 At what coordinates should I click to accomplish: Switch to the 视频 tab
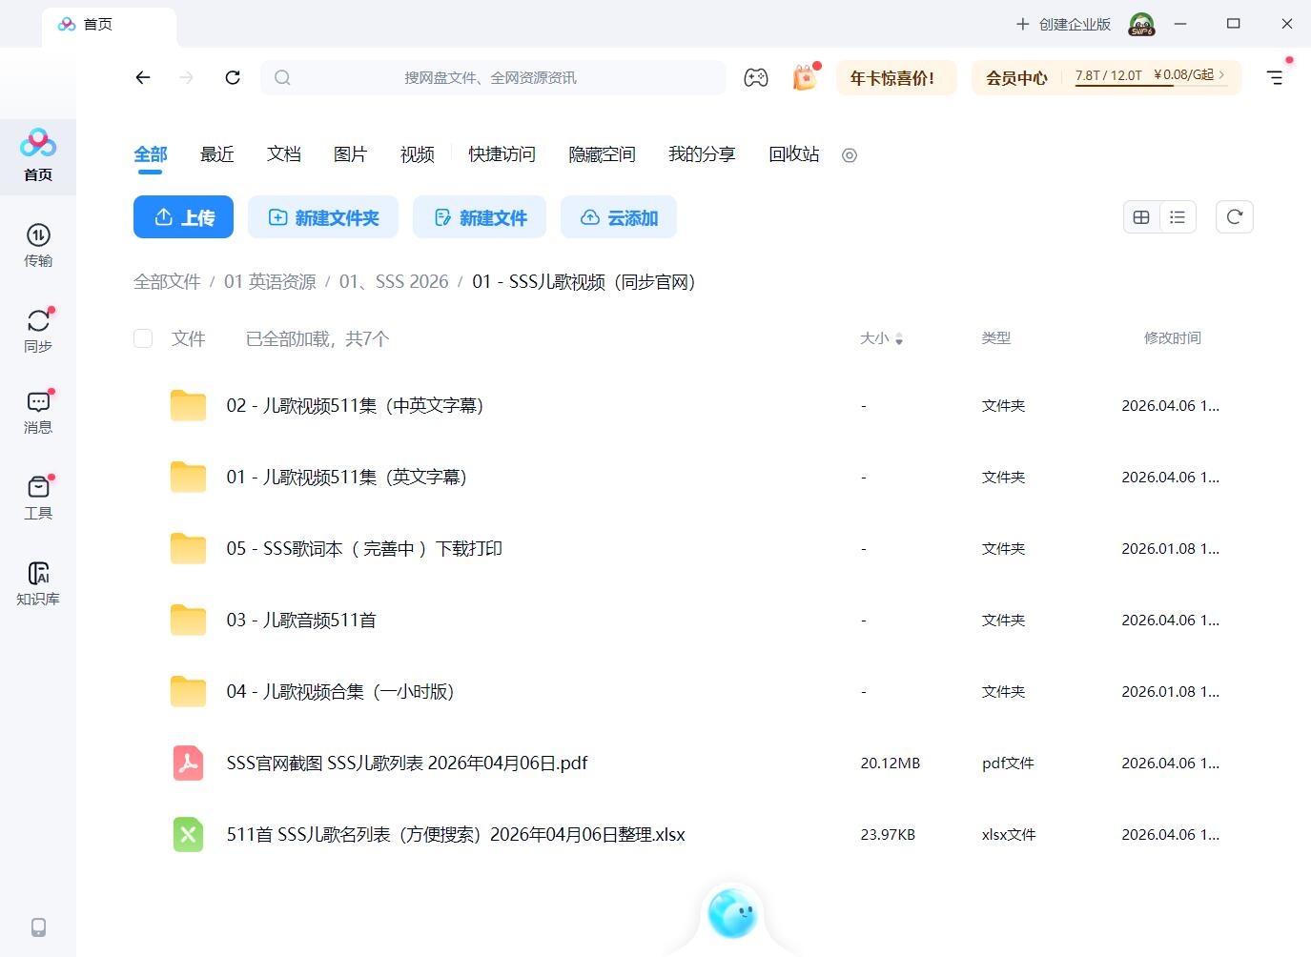click(417, 154)
